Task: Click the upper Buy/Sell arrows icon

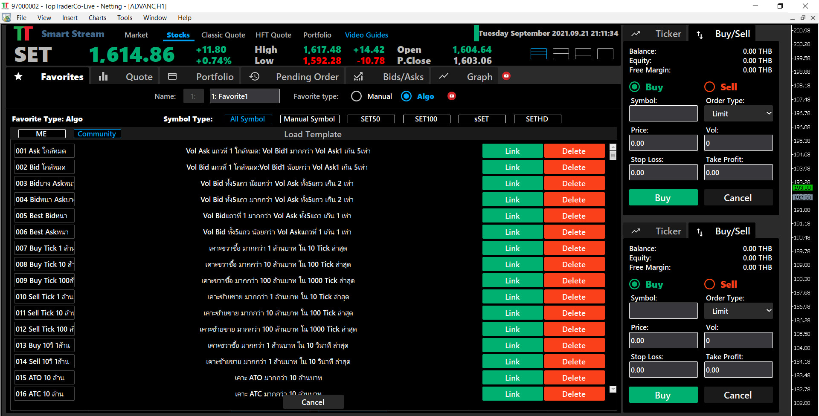Action: click(x=700, y=35)
